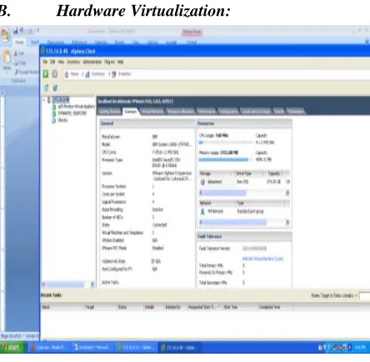Select the Ubuntu VM in inventory tree
The height and width of the screenshot is (362, 370).
[x=62, y=120]
